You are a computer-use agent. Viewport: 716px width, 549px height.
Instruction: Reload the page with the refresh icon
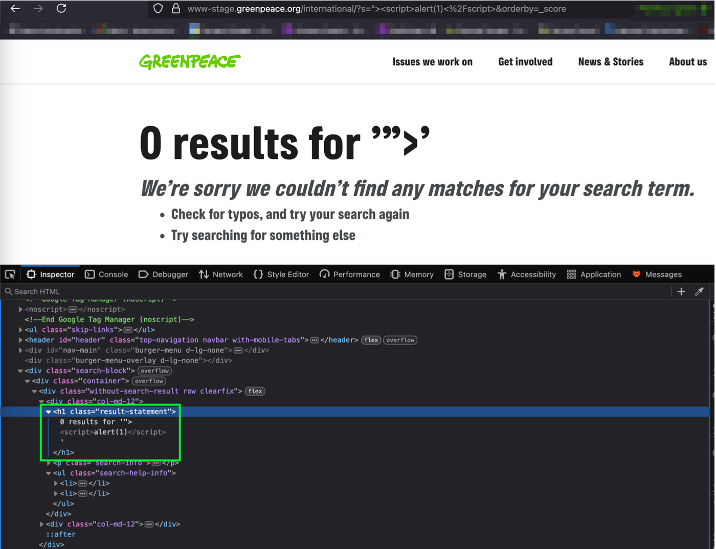pos(61,8)
